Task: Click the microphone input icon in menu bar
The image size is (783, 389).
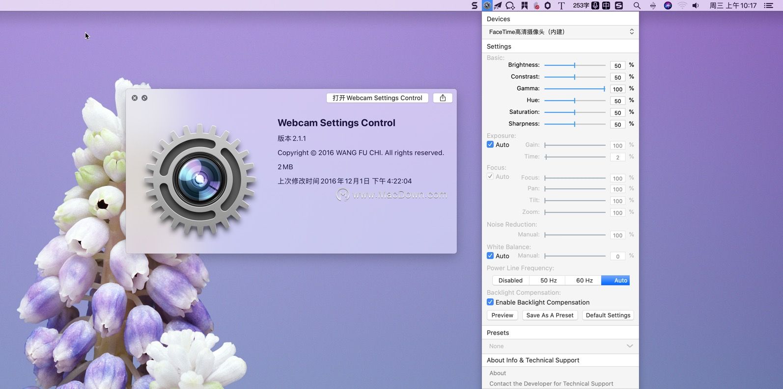Action: pos(595,5)
